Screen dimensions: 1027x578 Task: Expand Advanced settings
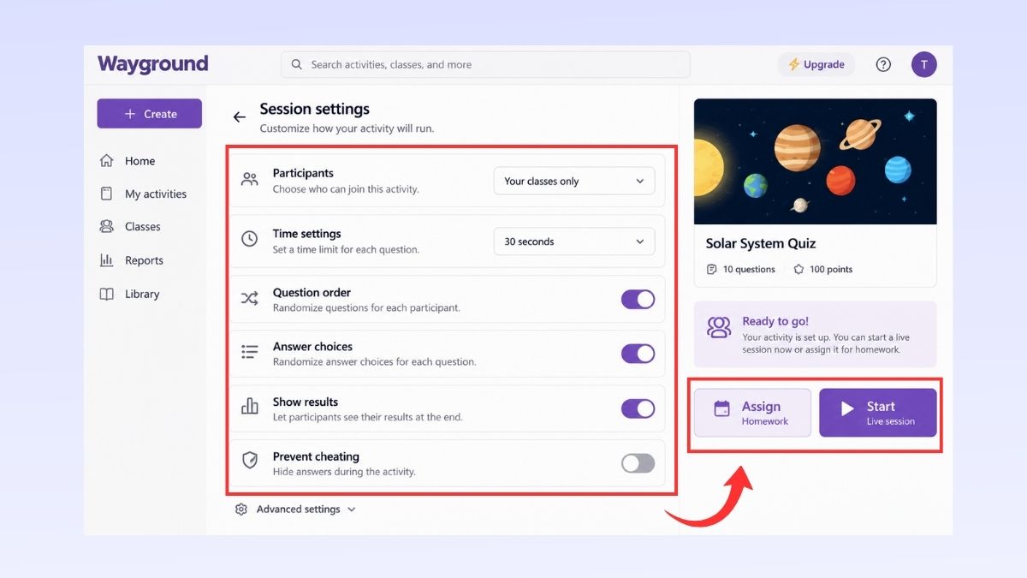pyautogui.click(x=295, y=509)
